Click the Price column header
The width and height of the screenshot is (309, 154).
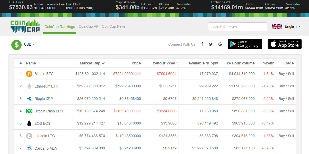pyautogui.click(x=136, y=63)
